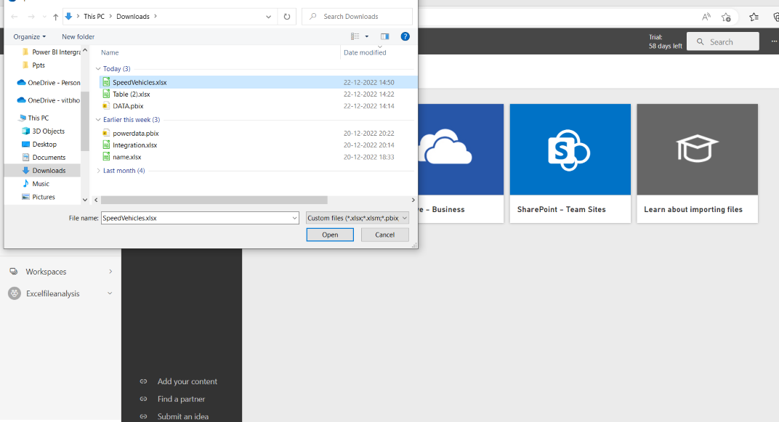Click navigation pane scroll down arrow
The width and height of the screenshot is (779, 422).
85,200
